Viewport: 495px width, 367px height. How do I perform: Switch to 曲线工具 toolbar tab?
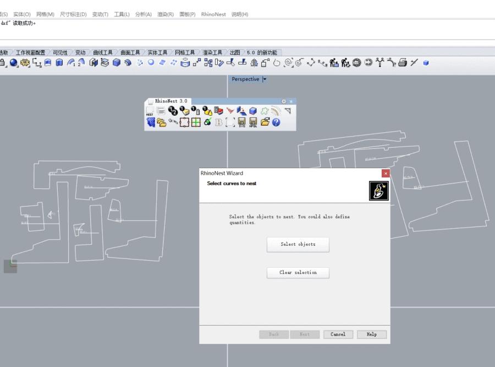pos(103,52)
